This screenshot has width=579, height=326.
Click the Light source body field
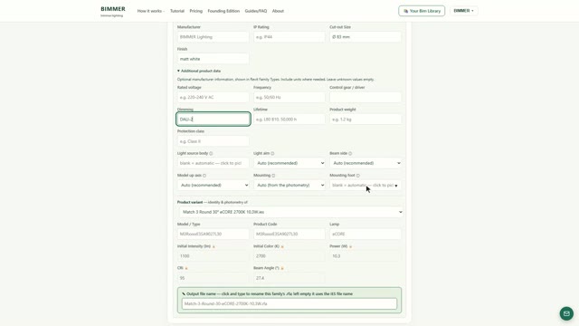[x=213, y=163]
